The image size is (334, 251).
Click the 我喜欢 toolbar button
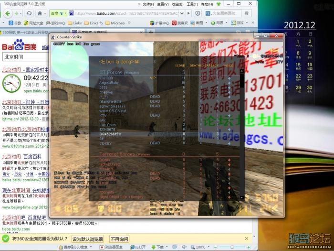[180, 23]
